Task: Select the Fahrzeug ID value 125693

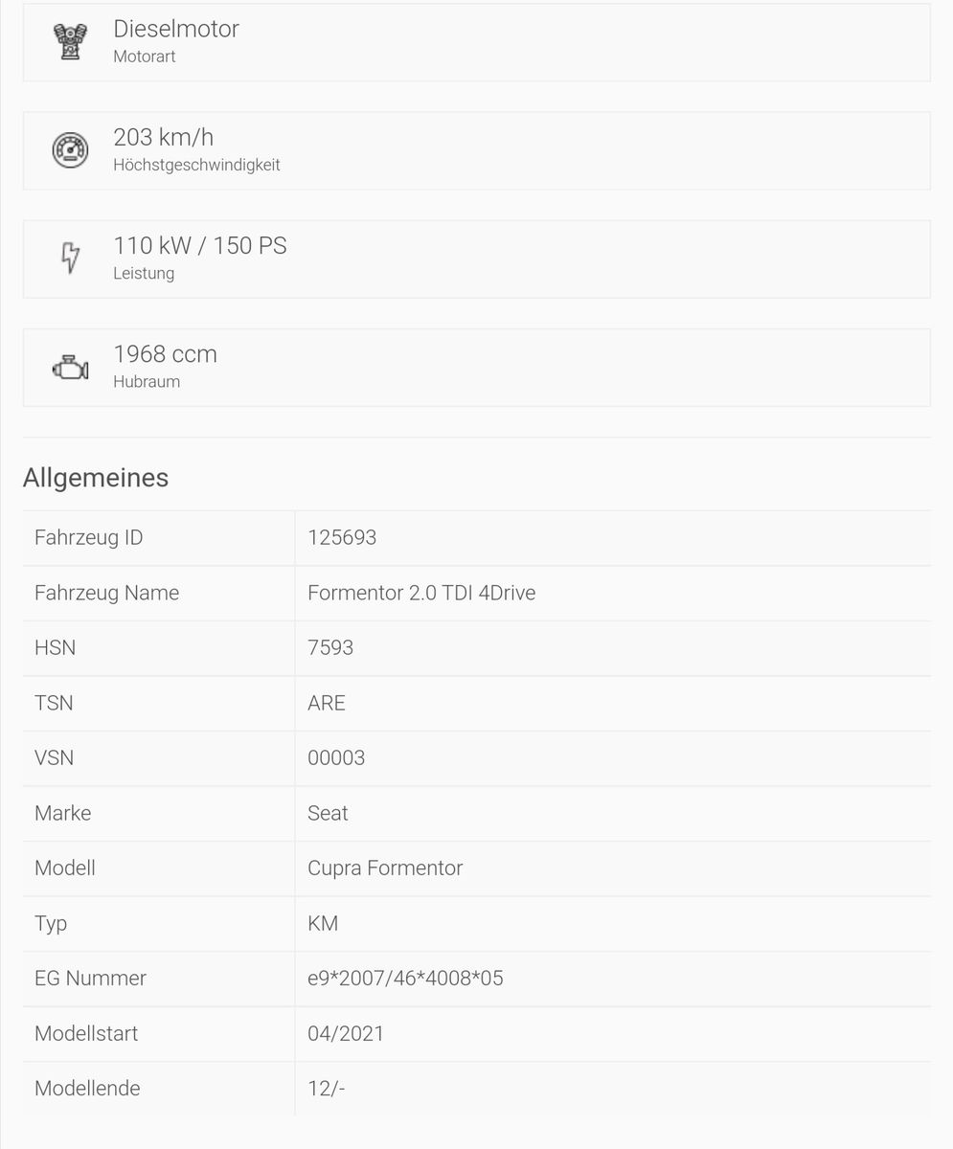Action: tap(342, 538)
